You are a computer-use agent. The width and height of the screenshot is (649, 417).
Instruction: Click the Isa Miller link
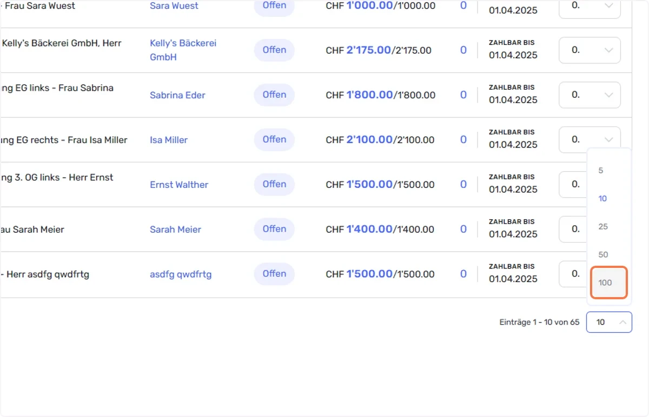(x=169, y=140)
